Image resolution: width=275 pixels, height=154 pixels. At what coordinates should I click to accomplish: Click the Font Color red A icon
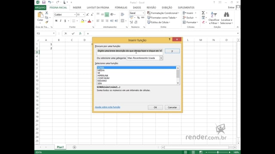(x=89, y=21)
